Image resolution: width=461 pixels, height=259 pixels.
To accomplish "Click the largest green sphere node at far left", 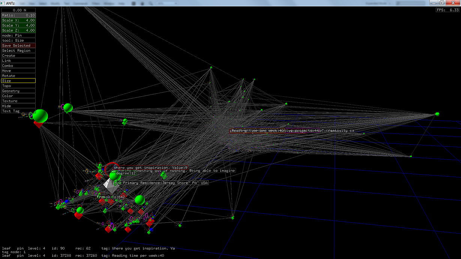I will pos(40,115).
